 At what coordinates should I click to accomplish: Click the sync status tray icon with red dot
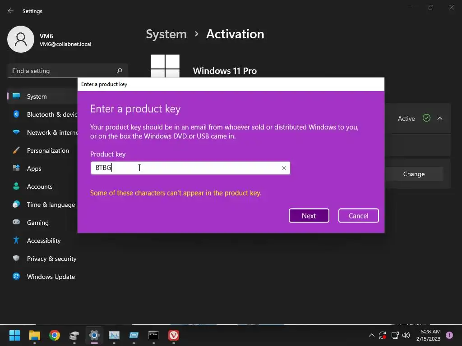pos(383,335)
